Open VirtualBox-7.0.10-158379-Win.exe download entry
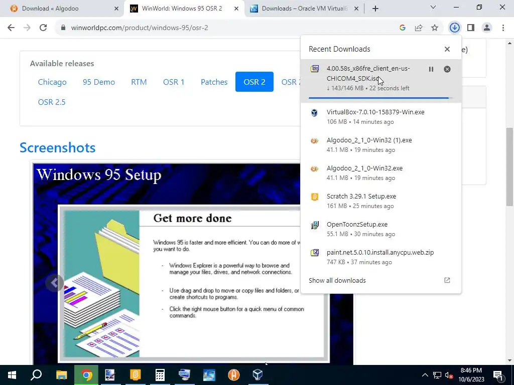The height and width of the screenshot is (385, 514). pos(381,116)
